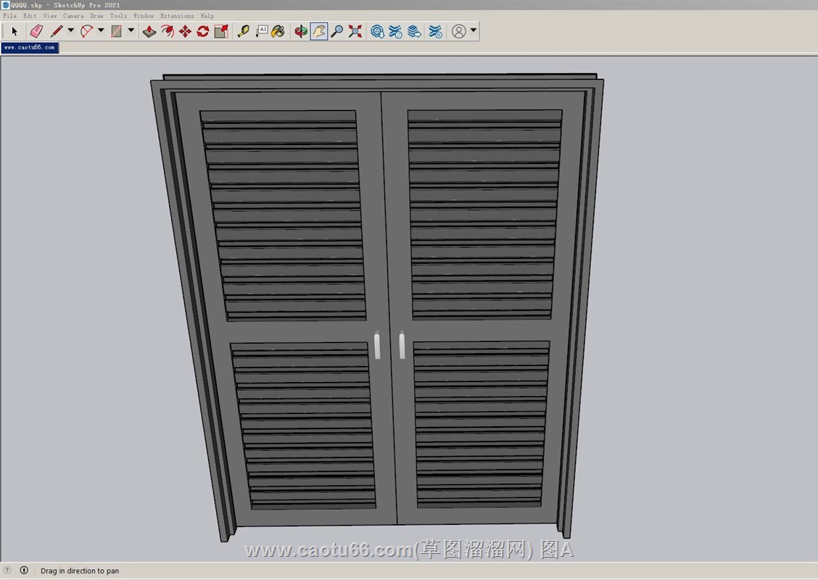The image size is (818, 580).
Task: Click the status bar info circle icon
Action: [x=24, y=570]
